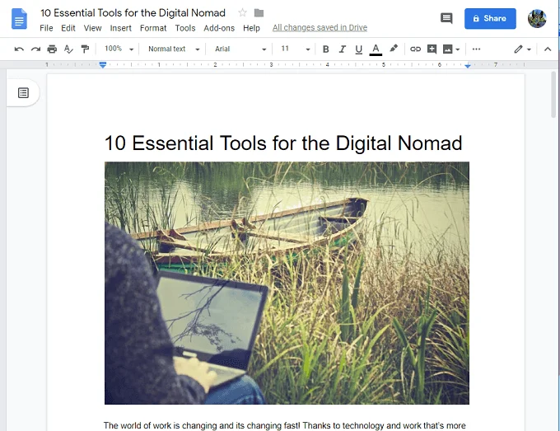Open the Google account avatar
This screenshot has width=560, height=431.
pyautogui.click(x=537, y=19)
